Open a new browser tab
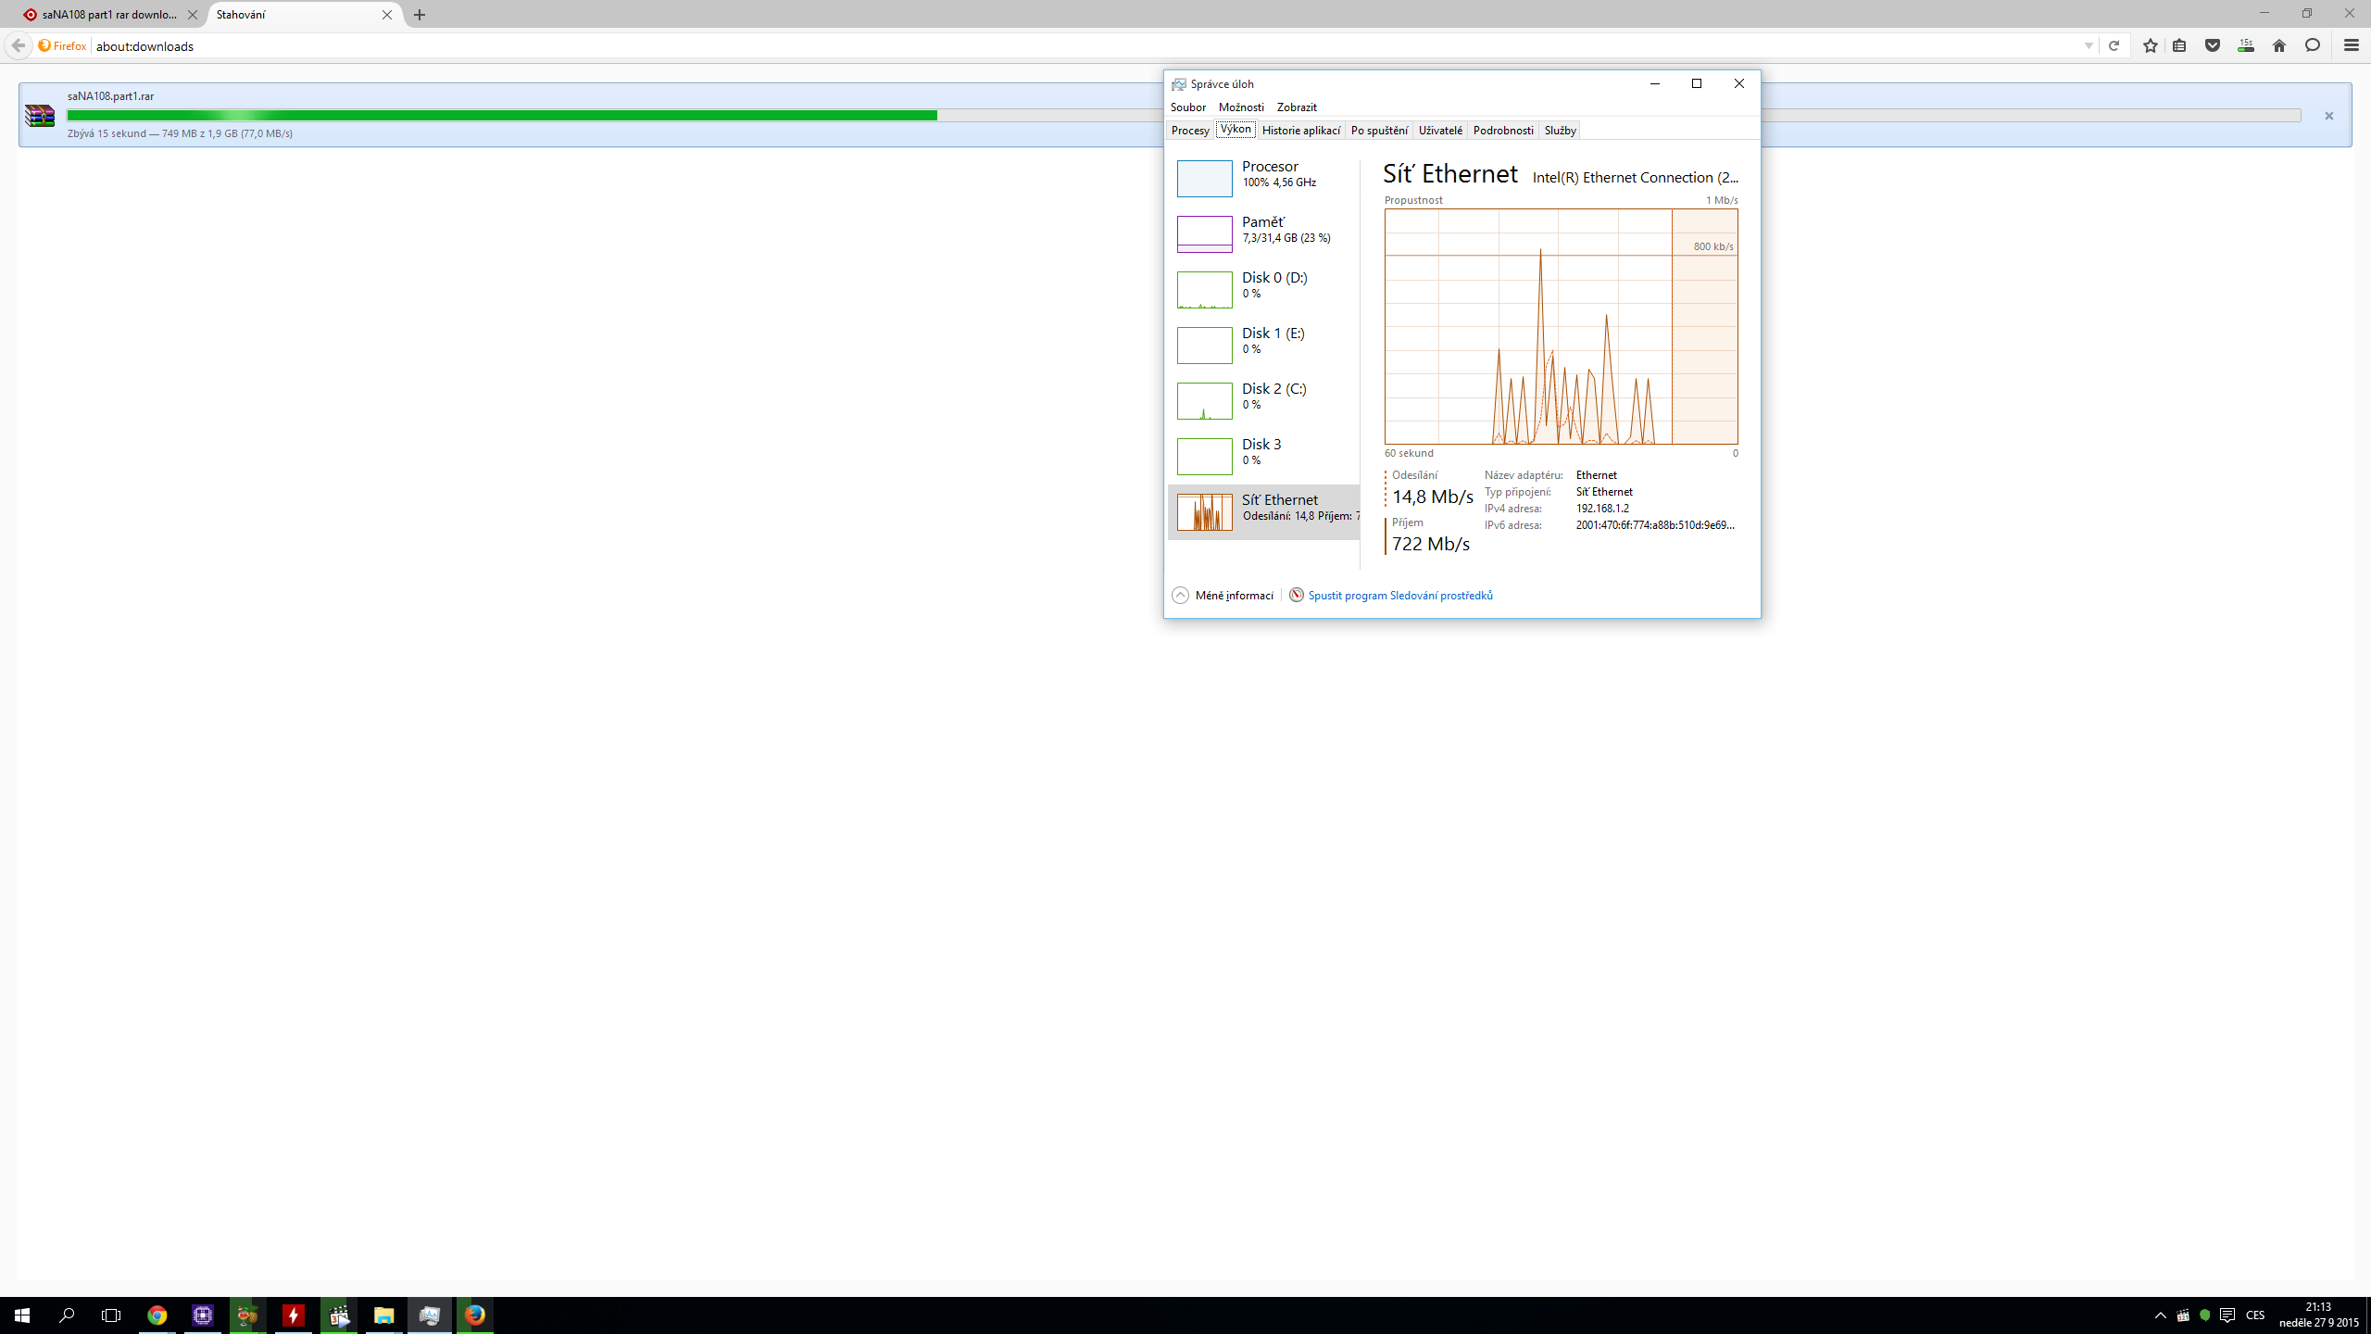Screen dimensions: 2371x1334 coord(420,15)
